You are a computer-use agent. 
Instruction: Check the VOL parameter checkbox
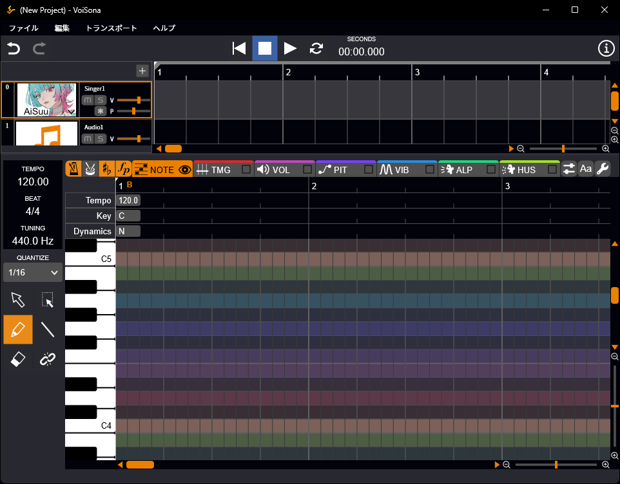307,169
